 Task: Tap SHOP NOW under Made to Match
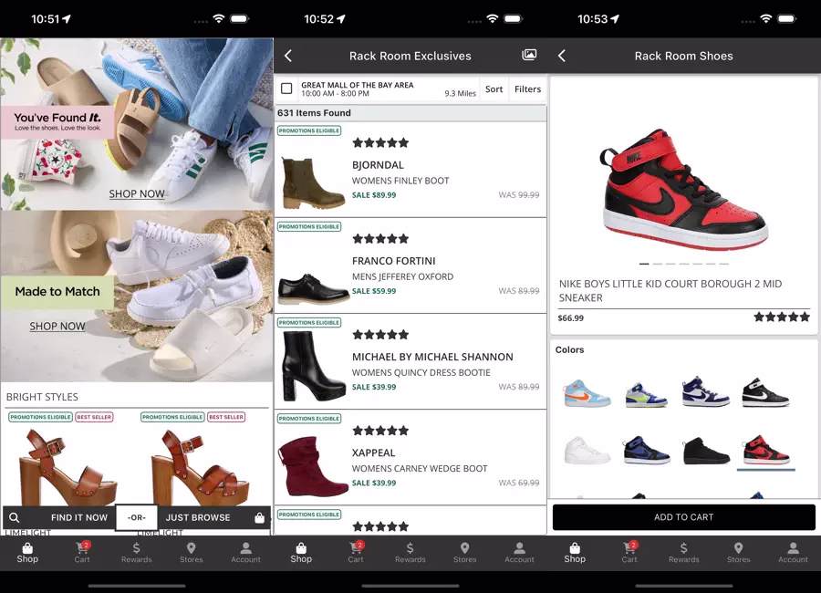click(x=57, y=326)
